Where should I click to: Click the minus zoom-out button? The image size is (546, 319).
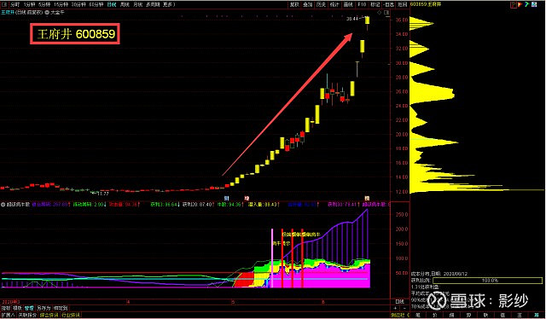click(404, 308)
